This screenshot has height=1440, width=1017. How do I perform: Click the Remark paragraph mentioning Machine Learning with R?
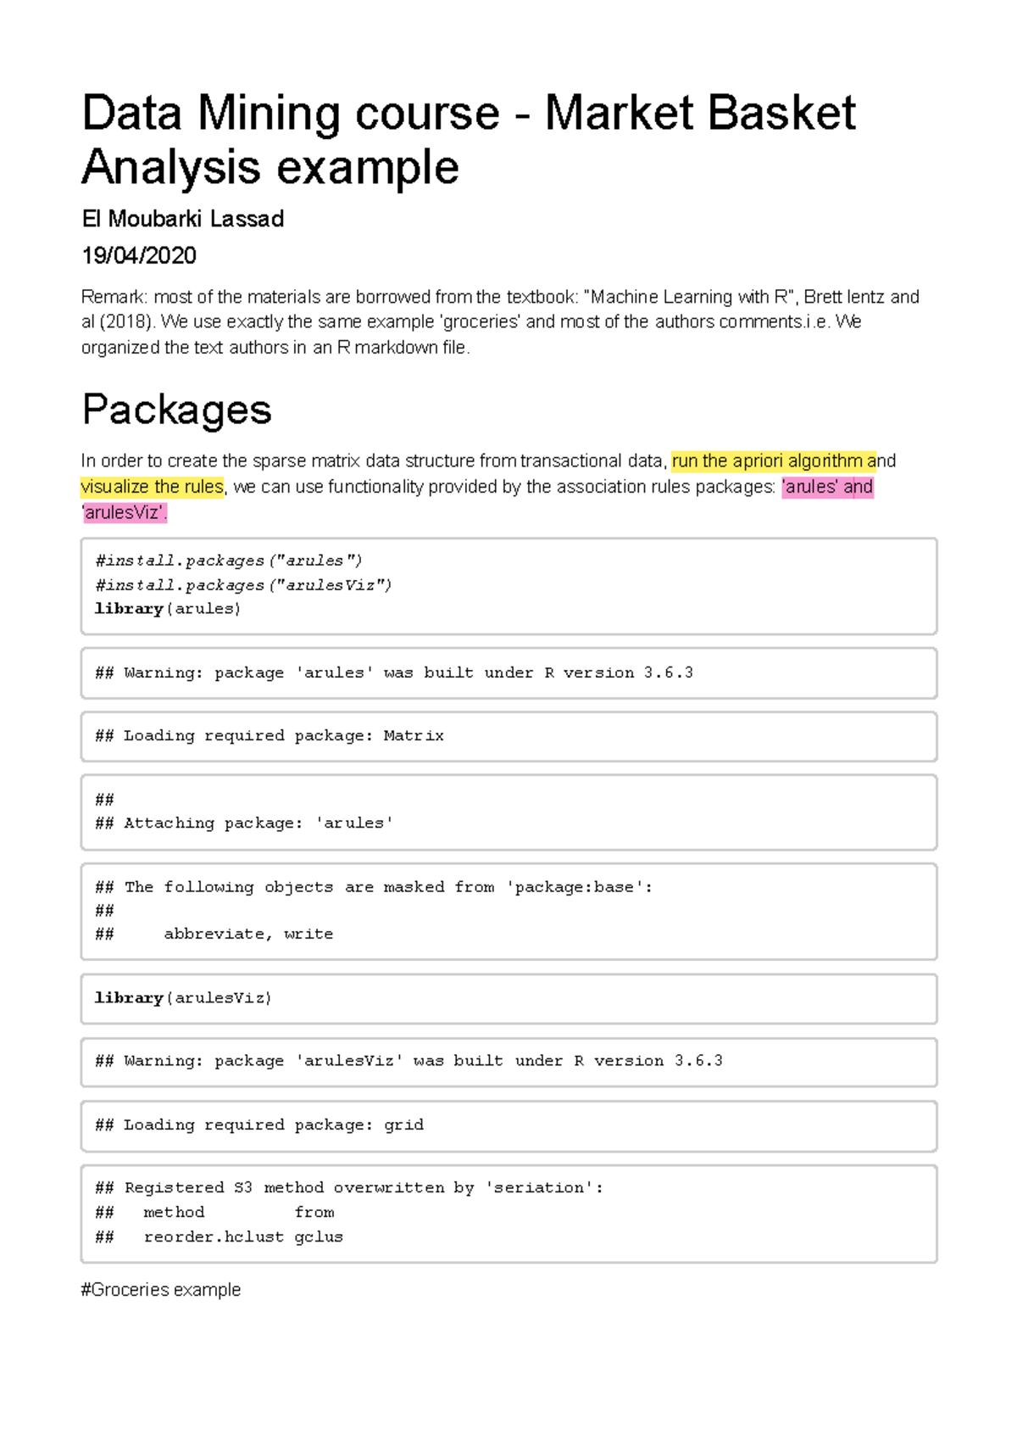coord(500,322)
